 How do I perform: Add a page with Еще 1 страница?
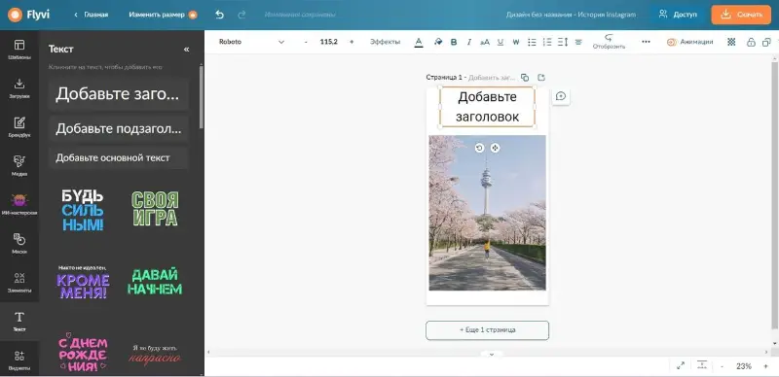[488, 330]
